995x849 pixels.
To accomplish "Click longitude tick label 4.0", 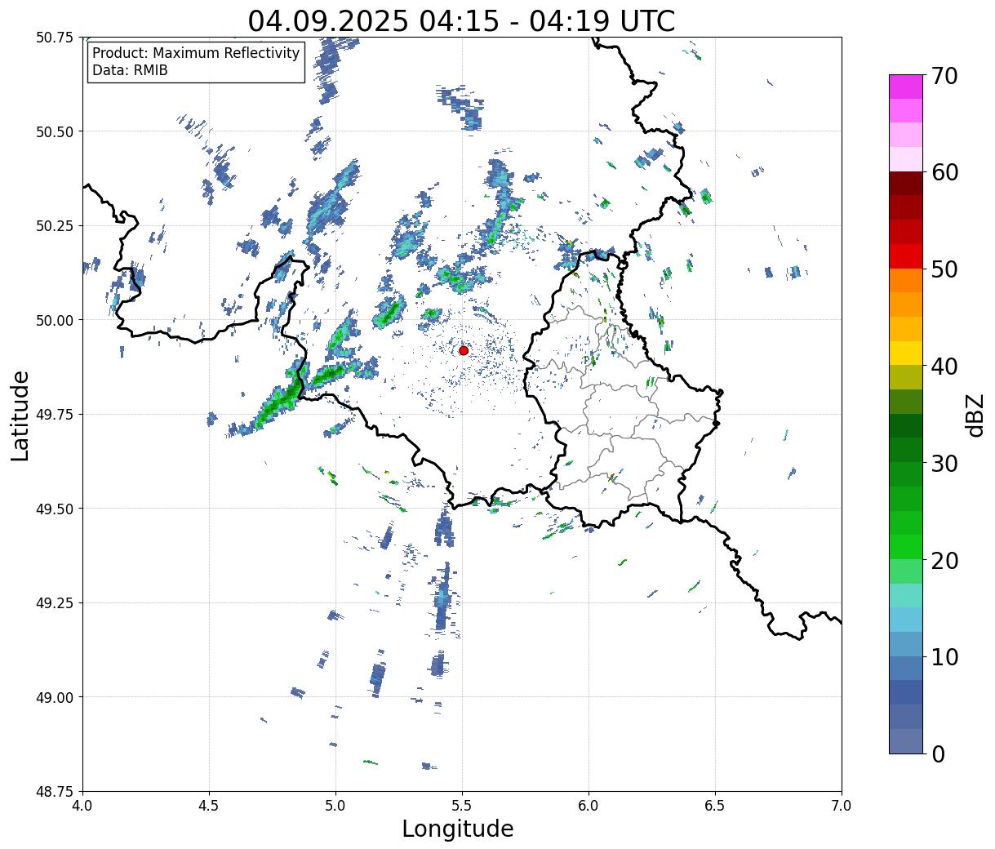I will point(82,806).
